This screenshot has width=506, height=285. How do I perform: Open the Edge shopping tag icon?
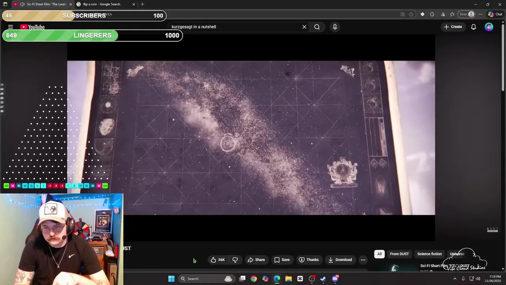pos(422,14)
